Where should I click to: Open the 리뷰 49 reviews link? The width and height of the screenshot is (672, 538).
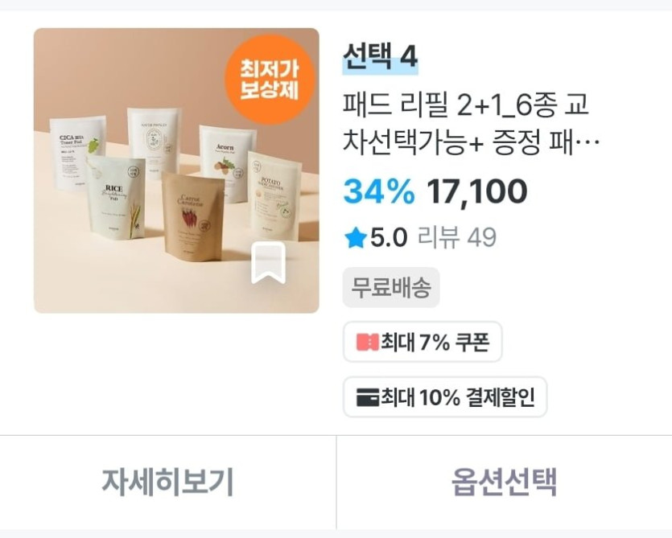tap(457, 237)
